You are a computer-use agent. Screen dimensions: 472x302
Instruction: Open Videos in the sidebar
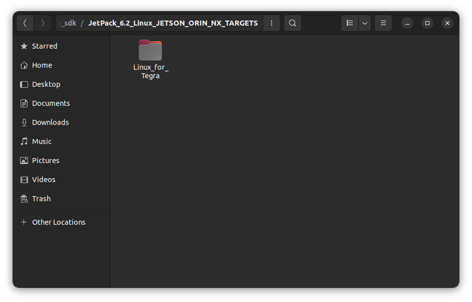62,180
